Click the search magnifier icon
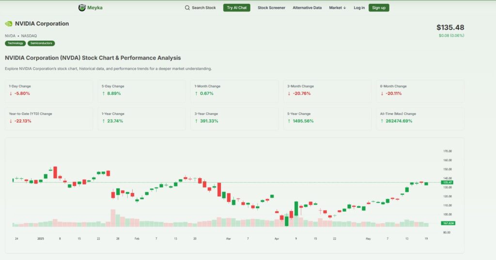The width and height of the screenshot is (496, 260). 187,8
